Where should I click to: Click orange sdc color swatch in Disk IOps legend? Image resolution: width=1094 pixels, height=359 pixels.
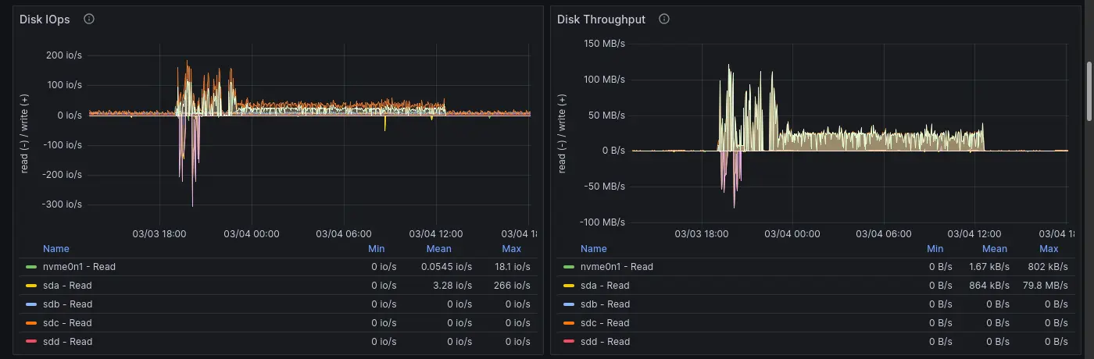click(31, 323)
